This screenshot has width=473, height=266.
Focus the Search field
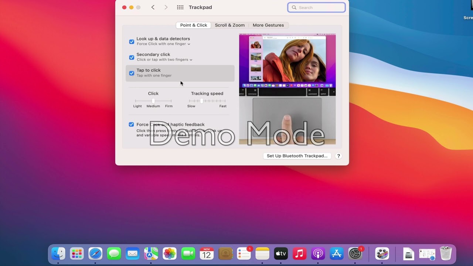point(317,7)
